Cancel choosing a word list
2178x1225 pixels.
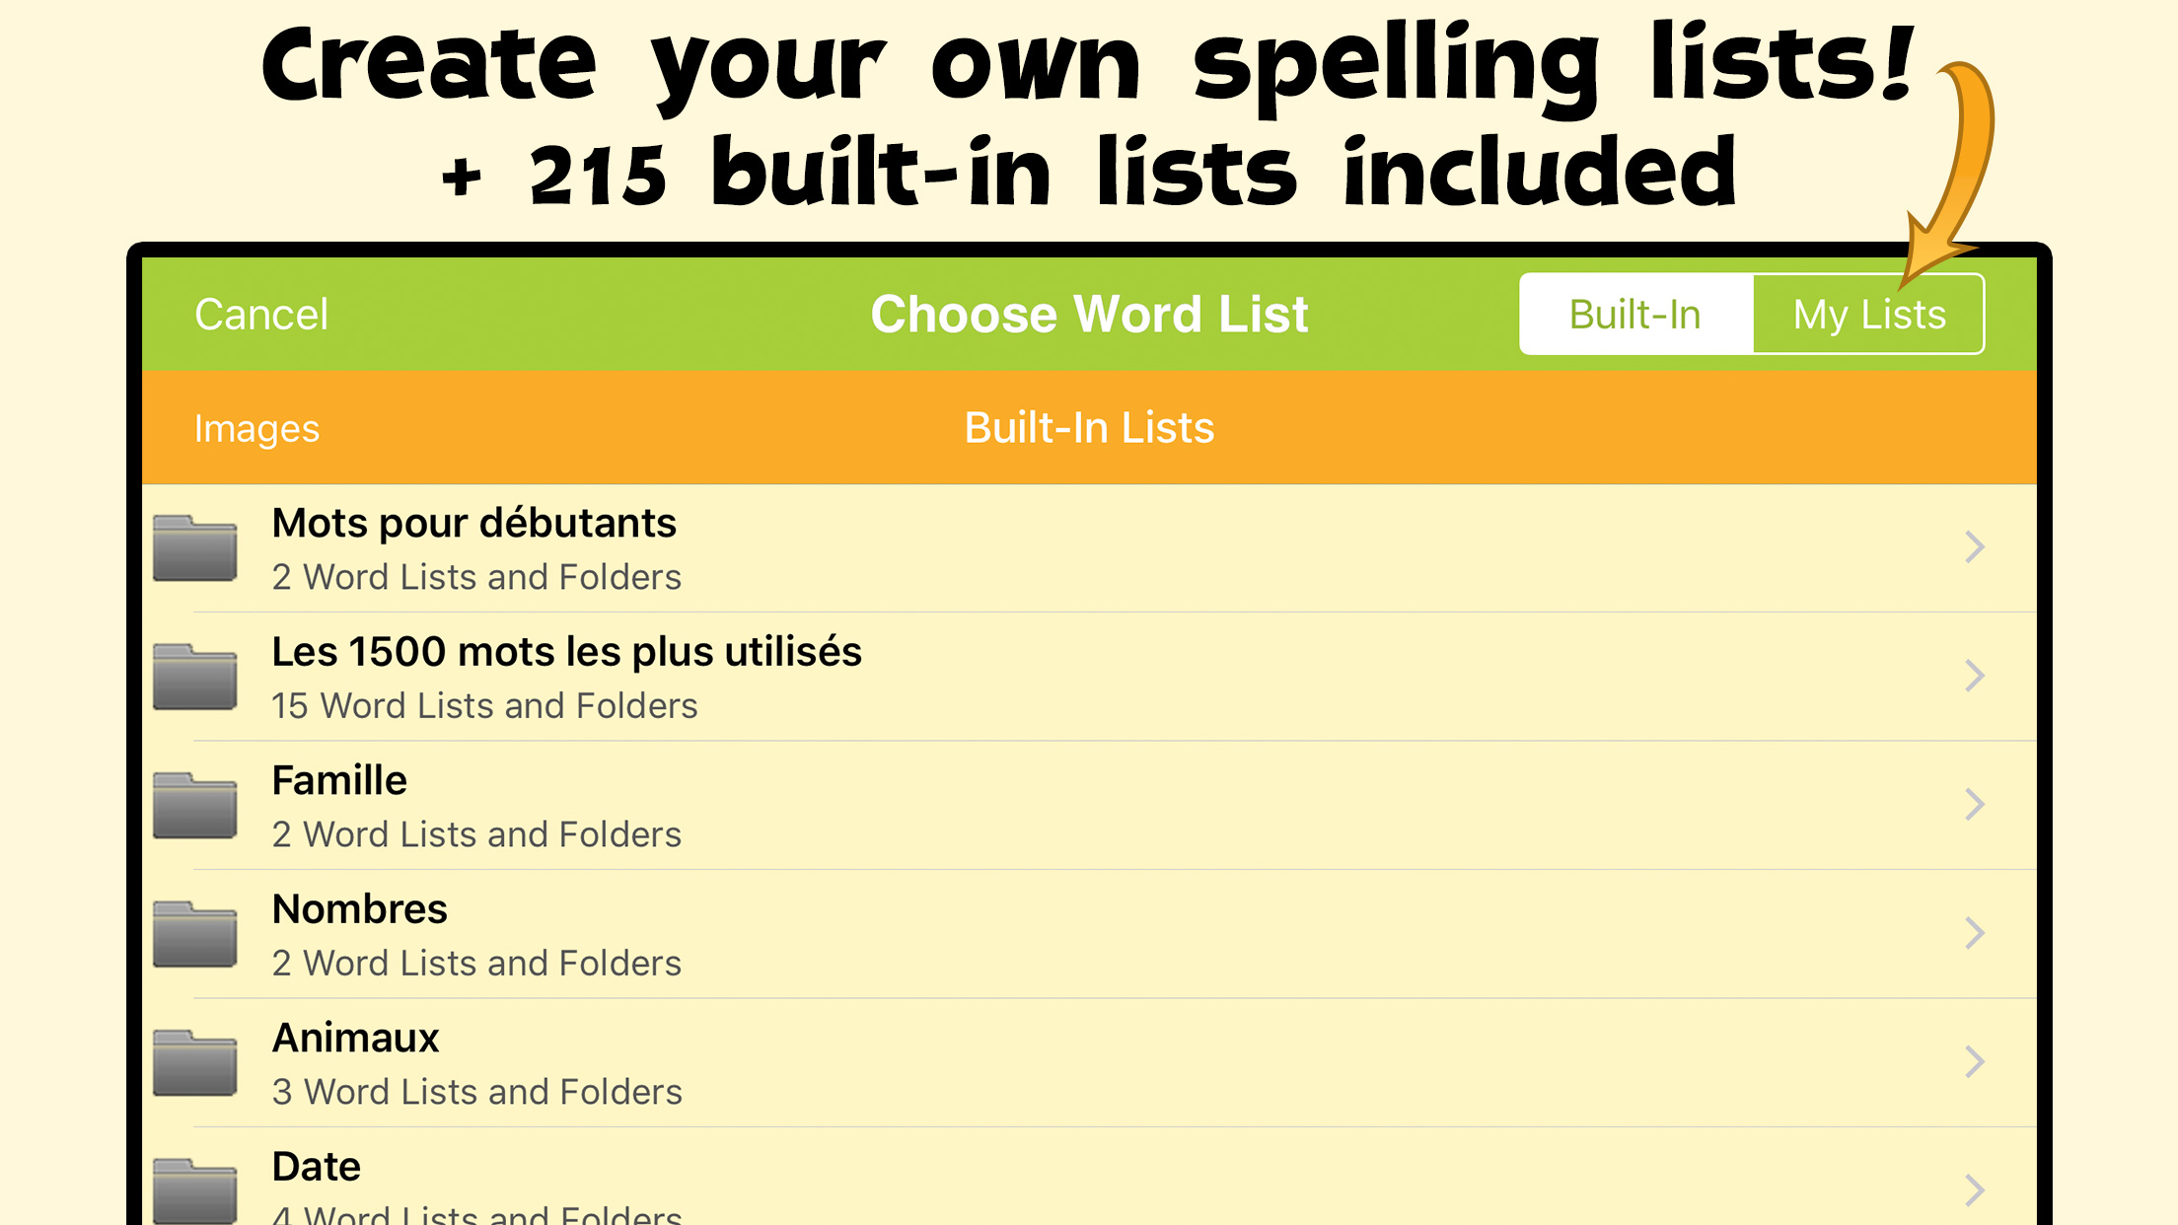tap(261, 315)
